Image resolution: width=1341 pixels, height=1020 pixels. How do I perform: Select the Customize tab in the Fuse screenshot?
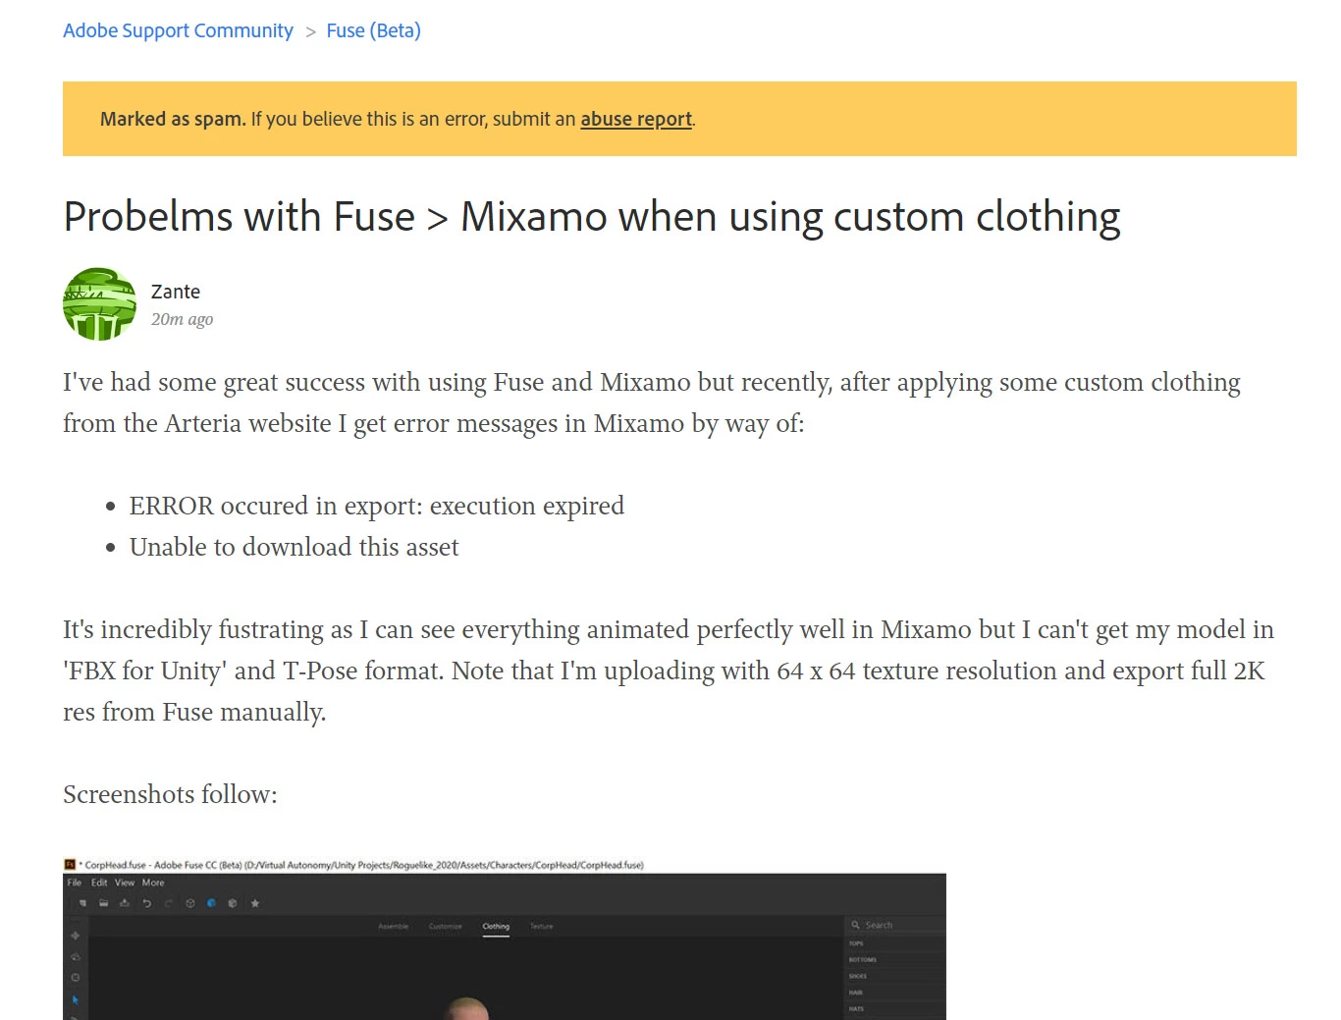(445, 926)
